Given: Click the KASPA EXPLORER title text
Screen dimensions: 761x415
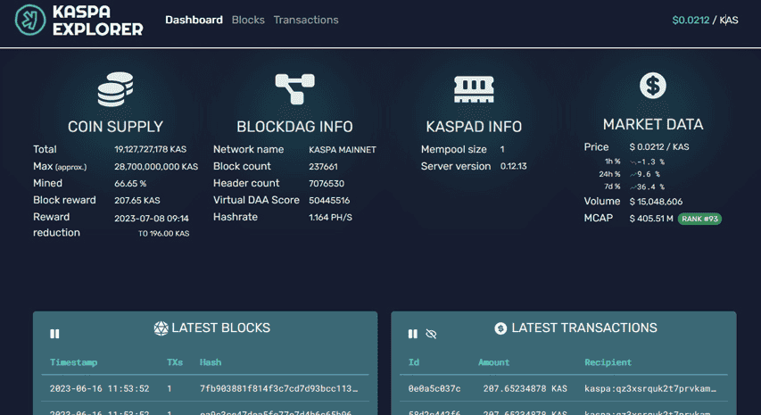Looking at the screenshot, I should point(97,21).
